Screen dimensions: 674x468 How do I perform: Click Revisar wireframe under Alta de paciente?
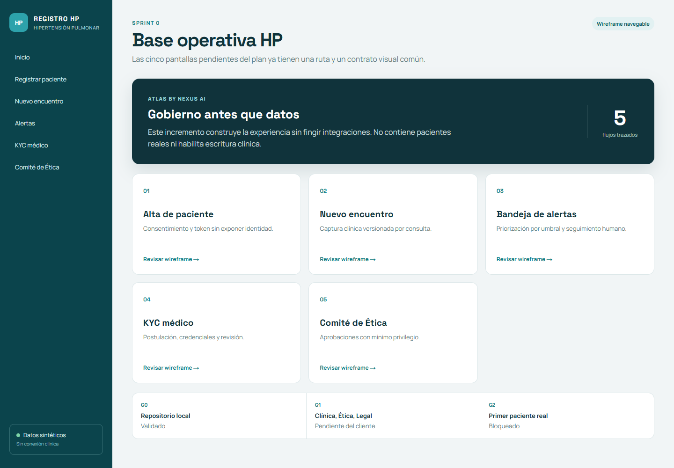coord(171,259)
